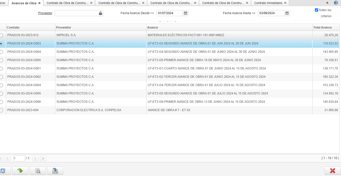
Task: Collapse the tab bar with double chevron
Action: tap(327, 3)
